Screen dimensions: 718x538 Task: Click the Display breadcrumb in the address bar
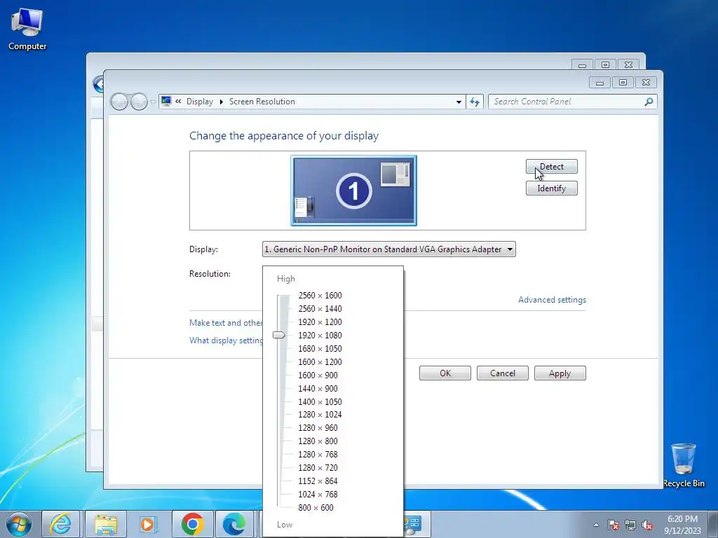(200, 102)
